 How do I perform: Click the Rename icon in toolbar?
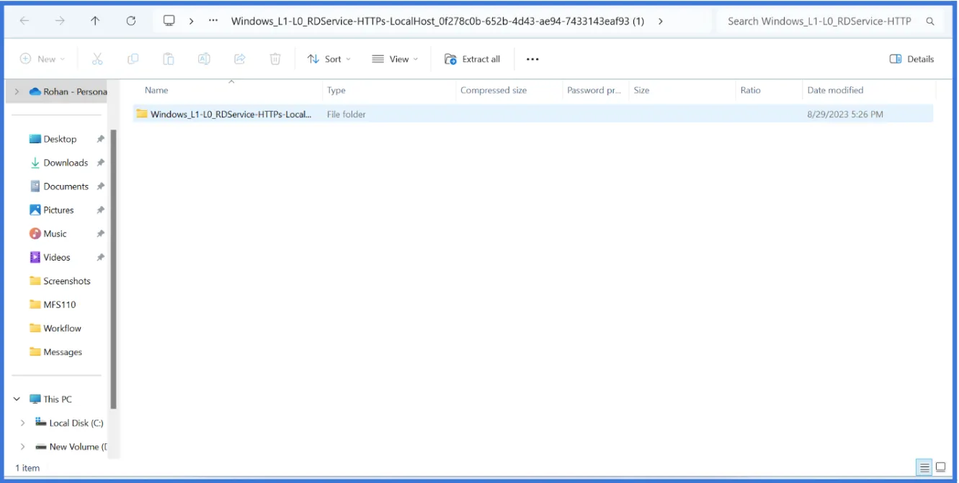(x=204, y=59)
